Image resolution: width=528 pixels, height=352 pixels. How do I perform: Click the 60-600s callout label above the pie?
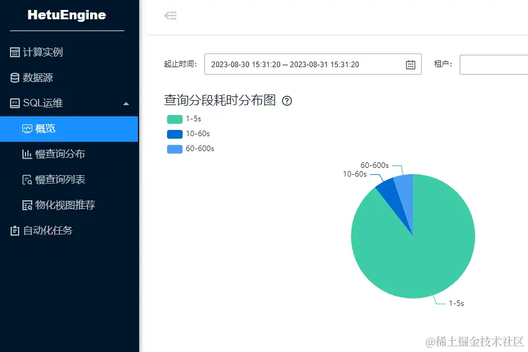[375, 165]
